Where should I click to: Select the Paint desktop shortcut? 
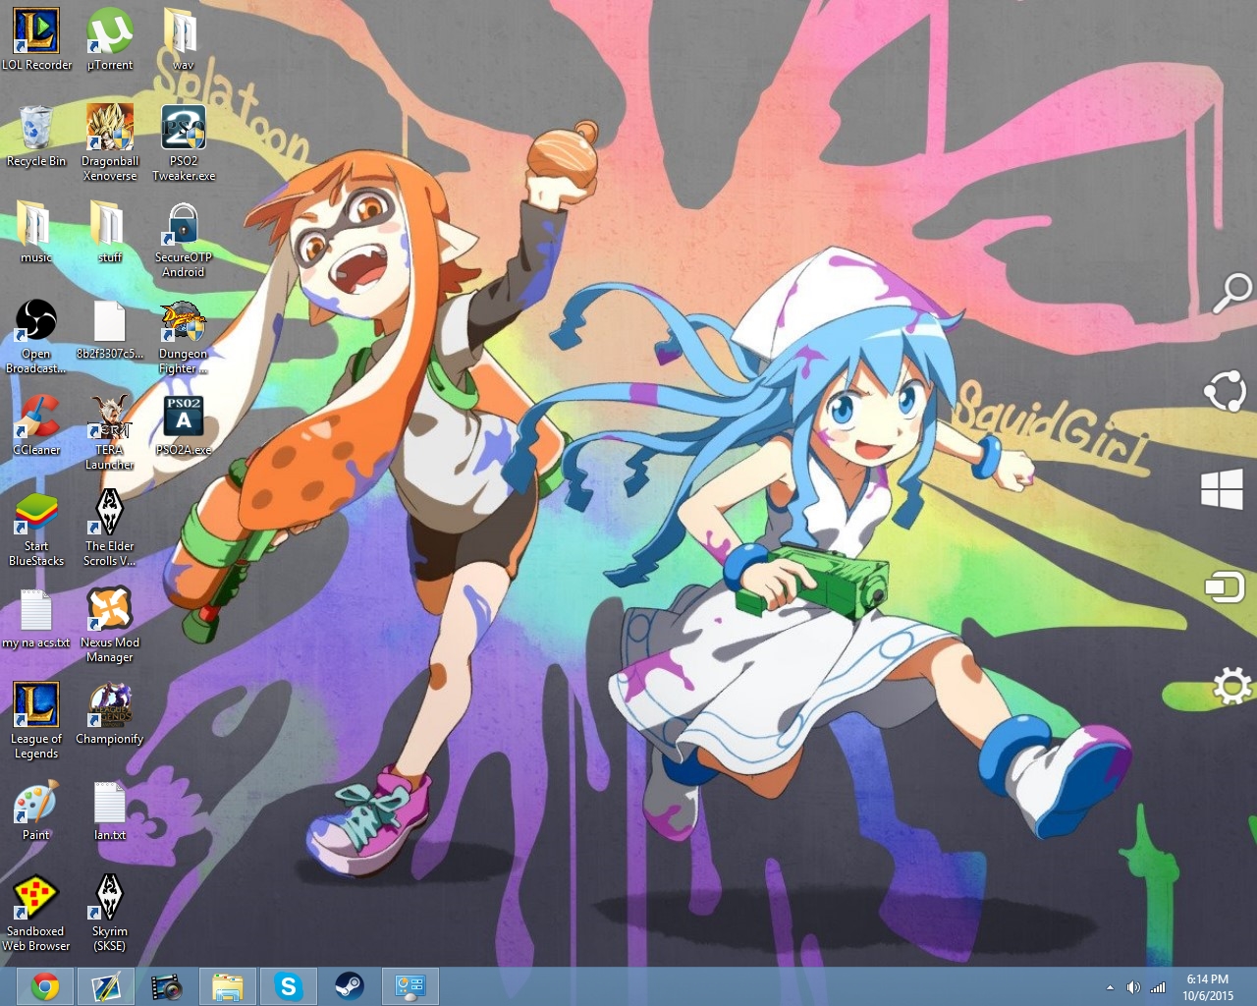tap(36, 810)
